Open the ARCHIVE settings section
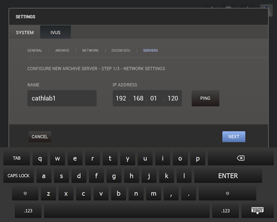 point(62,50)
